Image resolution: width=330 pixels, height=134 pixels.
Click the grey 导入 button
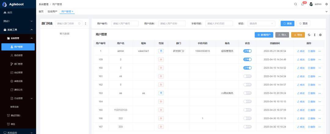click(x=282, y=35)
